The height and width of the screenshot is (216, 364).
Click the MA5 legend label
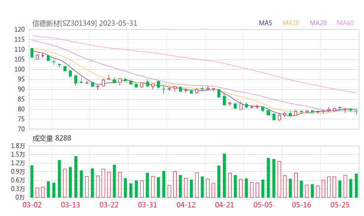pyautogui.click(x=265, y=23)
